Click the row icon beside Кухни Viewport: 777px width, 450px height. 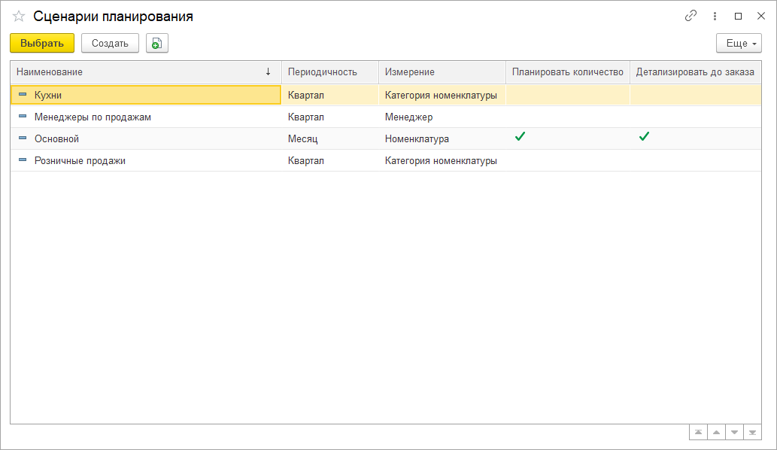22,95
